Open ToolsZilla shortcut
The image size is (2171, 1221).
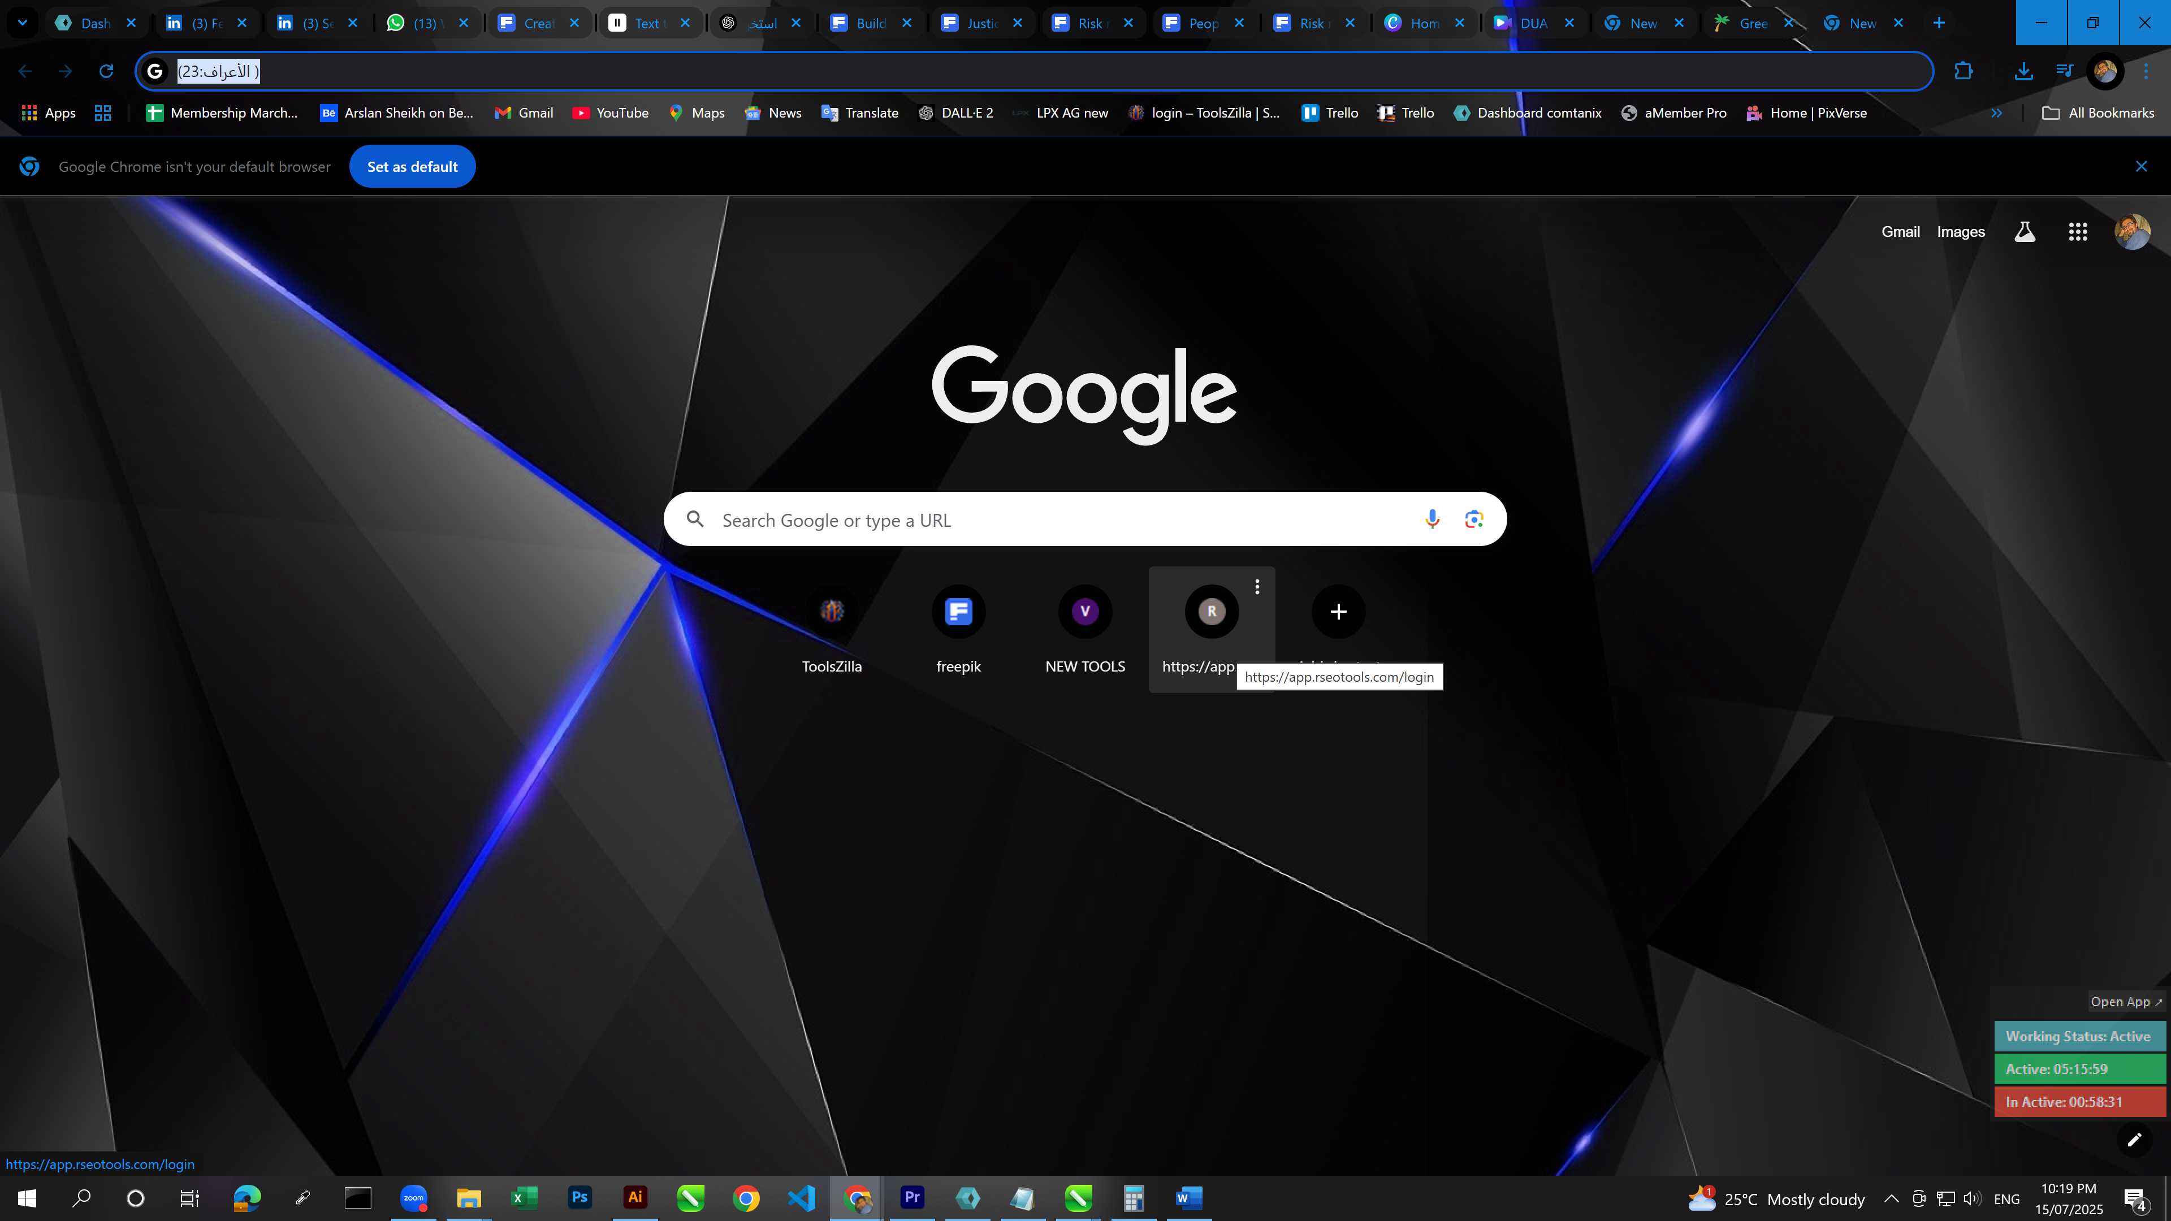[x=832, y=630]
